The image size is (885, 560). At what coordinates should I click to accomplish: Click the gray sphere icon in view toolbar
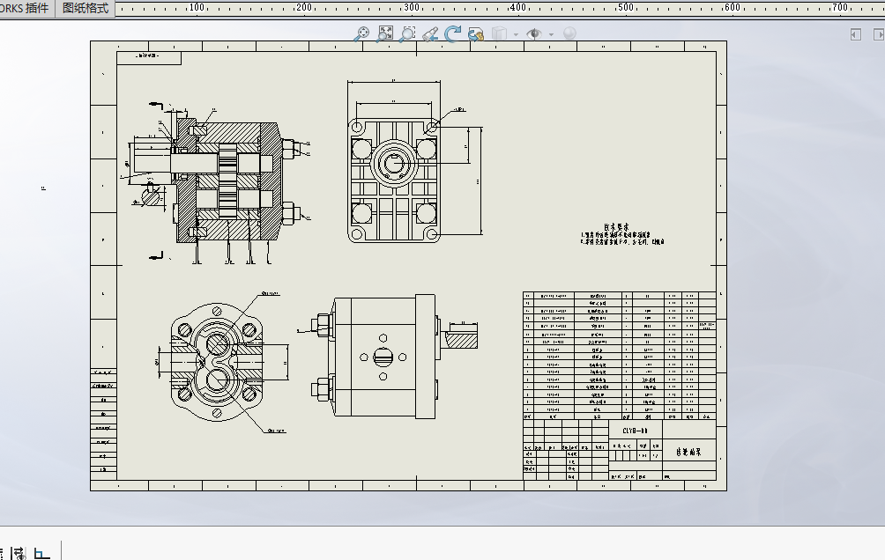[x=569, y=33]
